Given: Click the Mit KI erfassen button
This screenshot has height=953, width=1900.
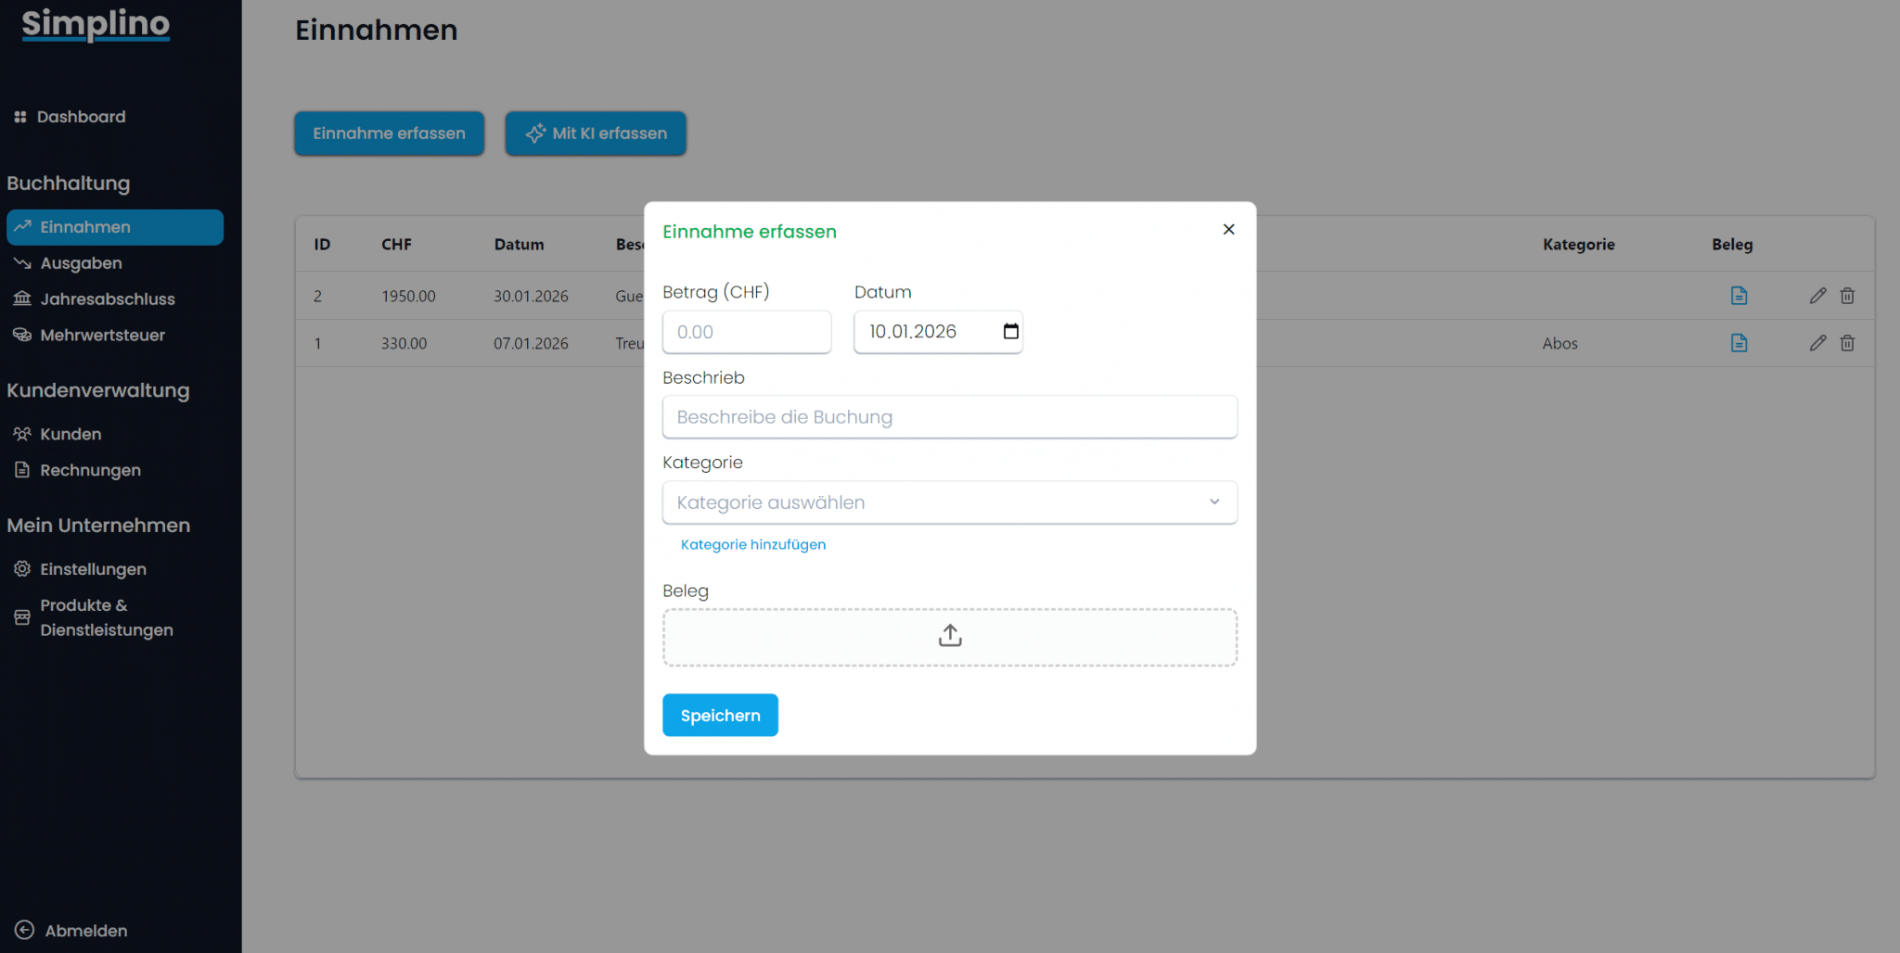Looking at the screenshot, I should (596, 133).
